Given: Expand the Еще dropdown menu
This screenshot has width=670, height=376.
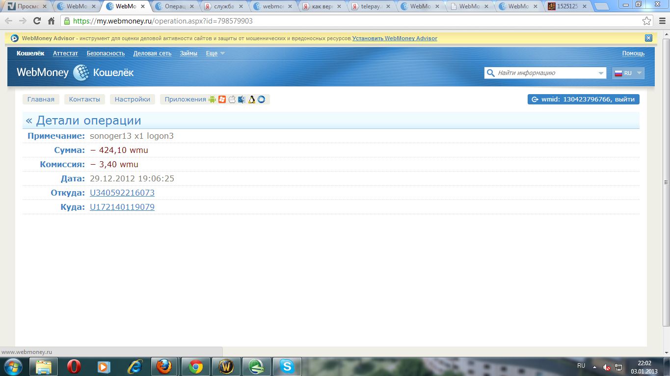Looking at the screenshot, I should pyautogui.click(x=215, y=53).
